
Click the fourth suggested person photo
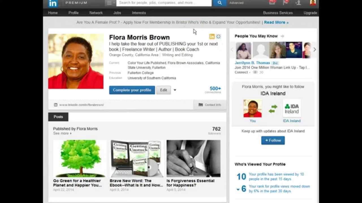tap(294, 50)
